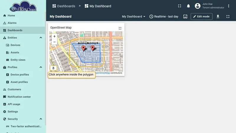Expand dashboard to fullscreen icon in toolbar
This screenshot has height=133, width=236.
pos(228,17)
